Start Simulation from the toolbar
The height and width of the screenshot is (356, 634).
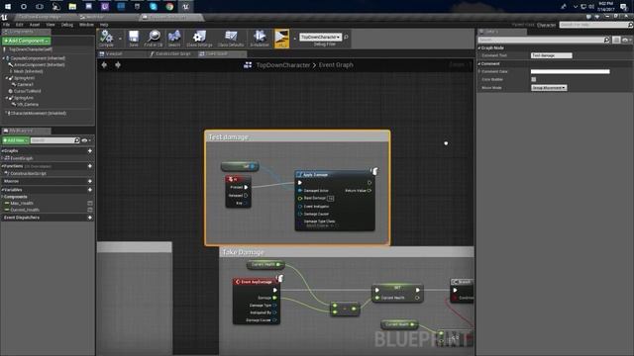point(260,39)
